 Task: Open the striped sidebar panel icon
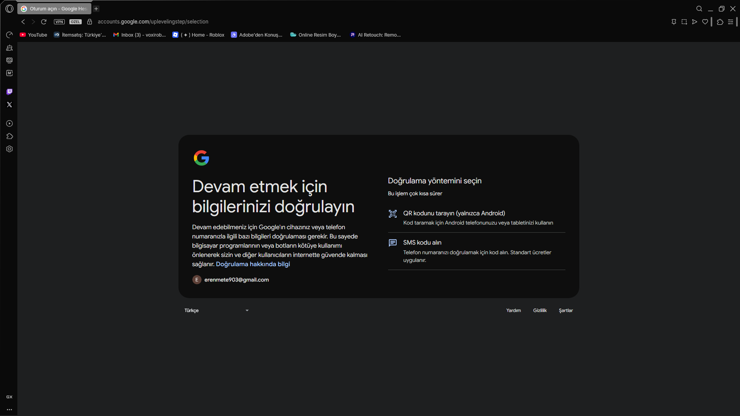(x=10, y=60)
